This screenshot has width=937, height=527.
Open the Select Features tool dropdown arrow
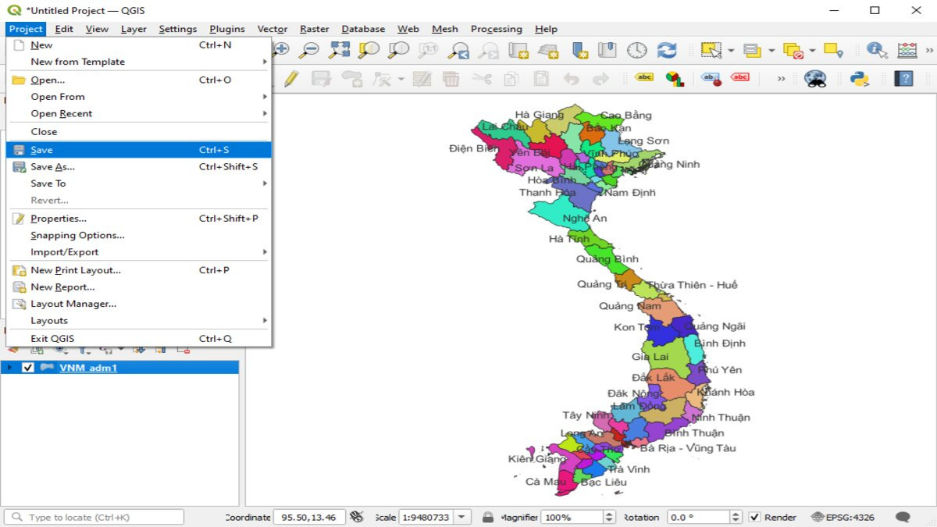pos(731,51)
